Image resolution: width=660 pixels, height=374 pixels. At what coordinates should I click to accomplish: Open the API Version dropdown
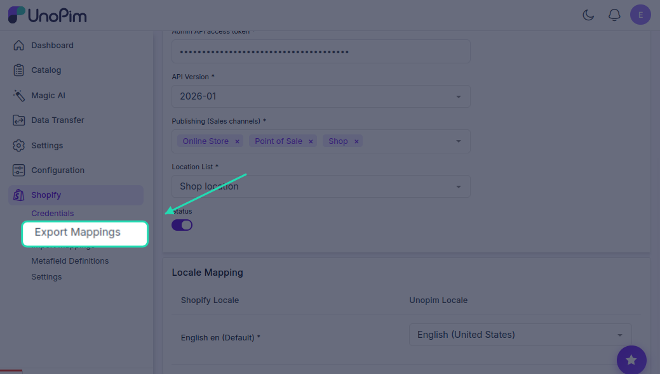pos(321,96)
